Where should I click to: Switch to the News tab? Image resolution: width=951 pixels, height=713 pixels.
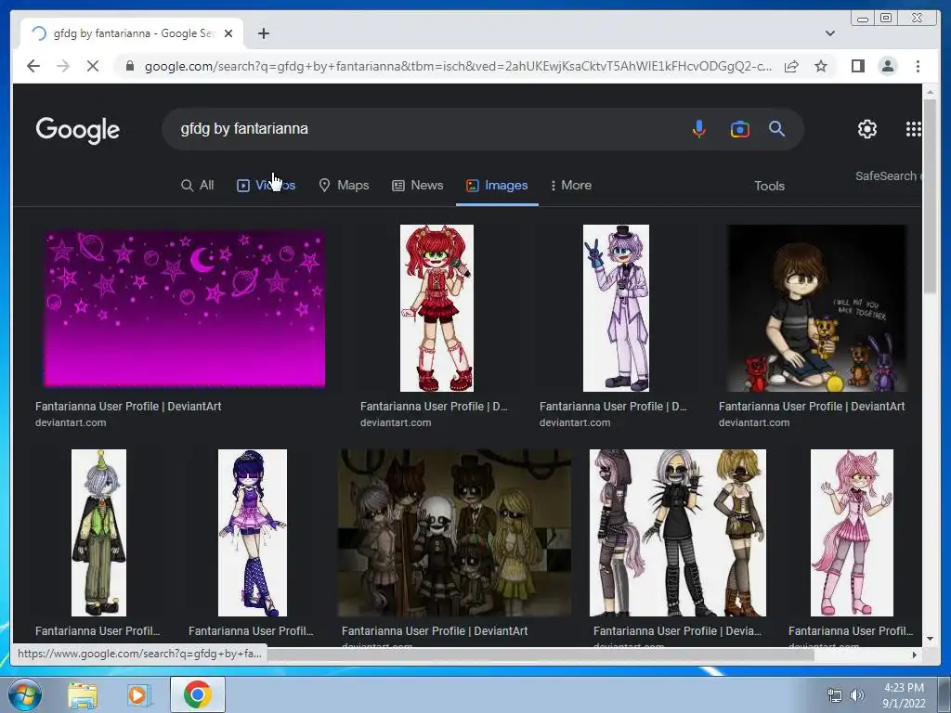pos(417,185)
